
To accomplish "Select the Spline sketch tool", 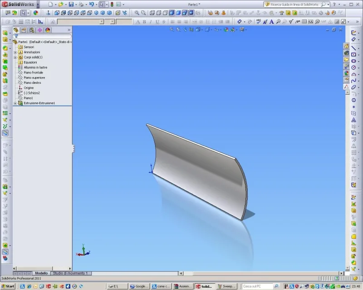I will tap(353, 81).
